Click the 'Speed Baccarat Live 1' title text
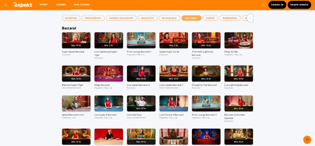Image resolution: width=315 pixels, height=146 pixels. pyautogui.click(x=73, y=115)
